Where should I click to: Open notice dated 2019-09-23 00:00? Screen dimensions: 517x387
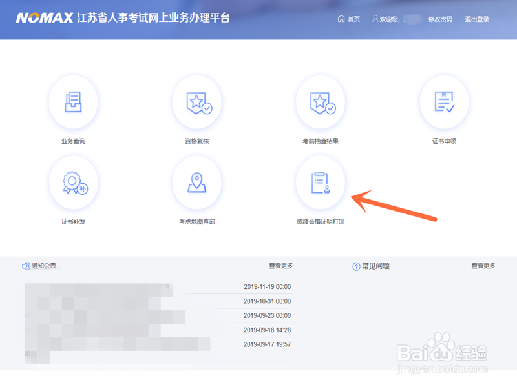158,315
